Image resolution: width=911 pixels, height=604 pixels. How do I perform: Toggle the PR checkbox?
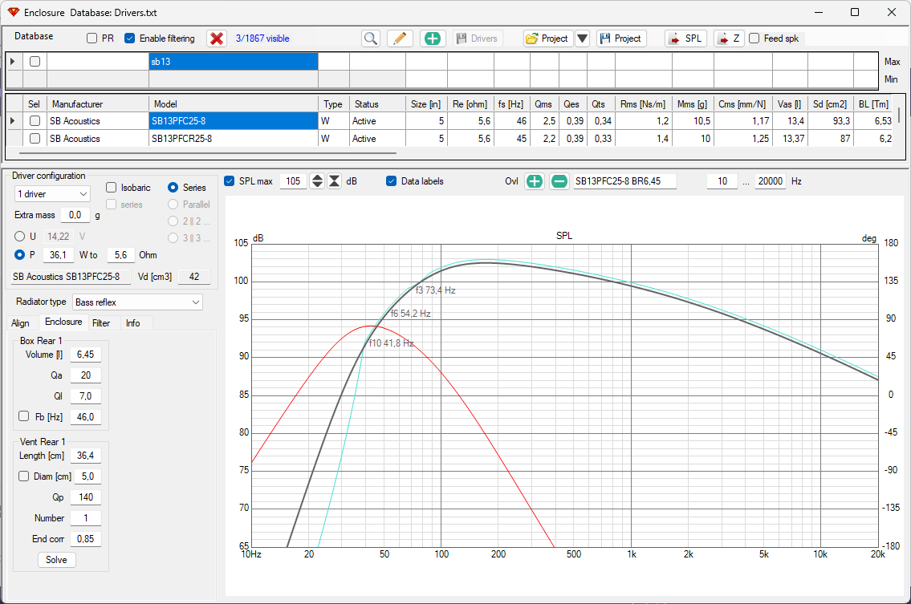92,39
